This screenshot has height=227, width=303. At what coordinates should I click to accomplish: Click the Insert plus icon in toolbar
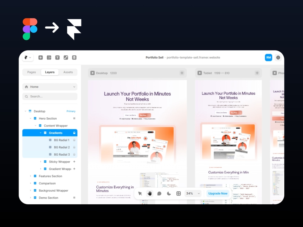pyautogui.click(x=41, y=58)
